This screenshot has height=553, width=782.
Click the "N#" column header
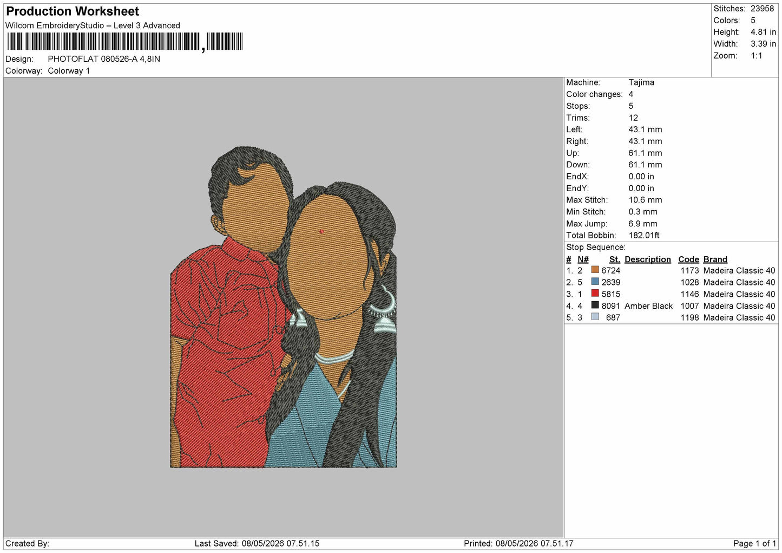tap(583, 259)
